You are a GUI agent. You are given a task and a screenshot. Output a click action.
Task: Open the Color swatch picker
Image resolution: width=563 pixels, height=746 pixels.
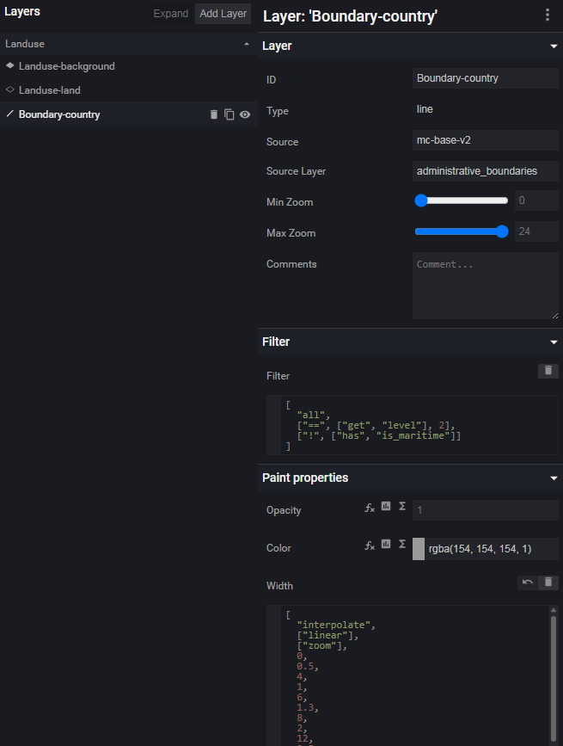click(x=419, y=549)
